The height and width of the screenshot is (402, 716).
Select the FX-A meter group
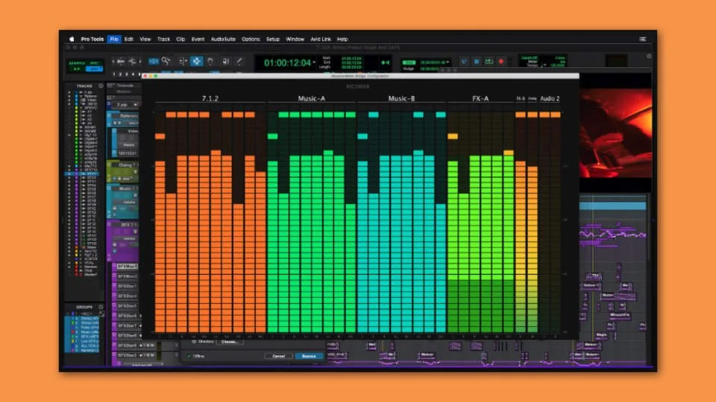click(480, 98)
